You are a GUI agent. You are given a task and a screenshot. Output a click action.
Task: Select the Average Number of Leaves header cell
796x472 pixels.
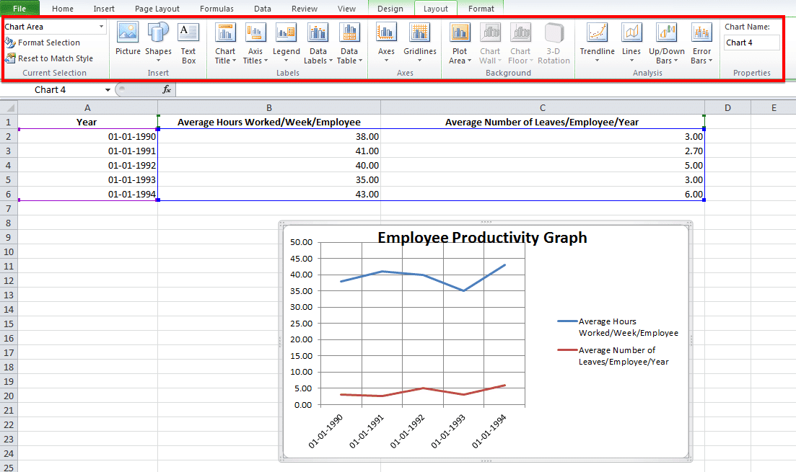(x=542, y=123)
